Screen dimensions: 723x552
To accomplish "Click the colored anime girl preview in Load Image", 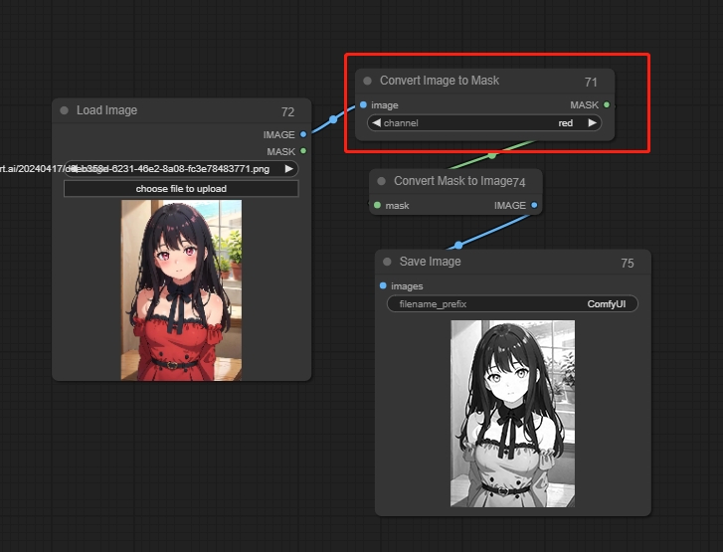I will click(181, 290).
